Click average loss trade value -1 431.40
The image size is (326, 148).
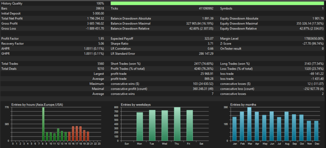[x=317, y=79]
